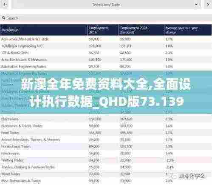Select the Misc. Technicians & Trades row
Image resolution: width=212 pixels, height=185 pixels.
point(106,181)
